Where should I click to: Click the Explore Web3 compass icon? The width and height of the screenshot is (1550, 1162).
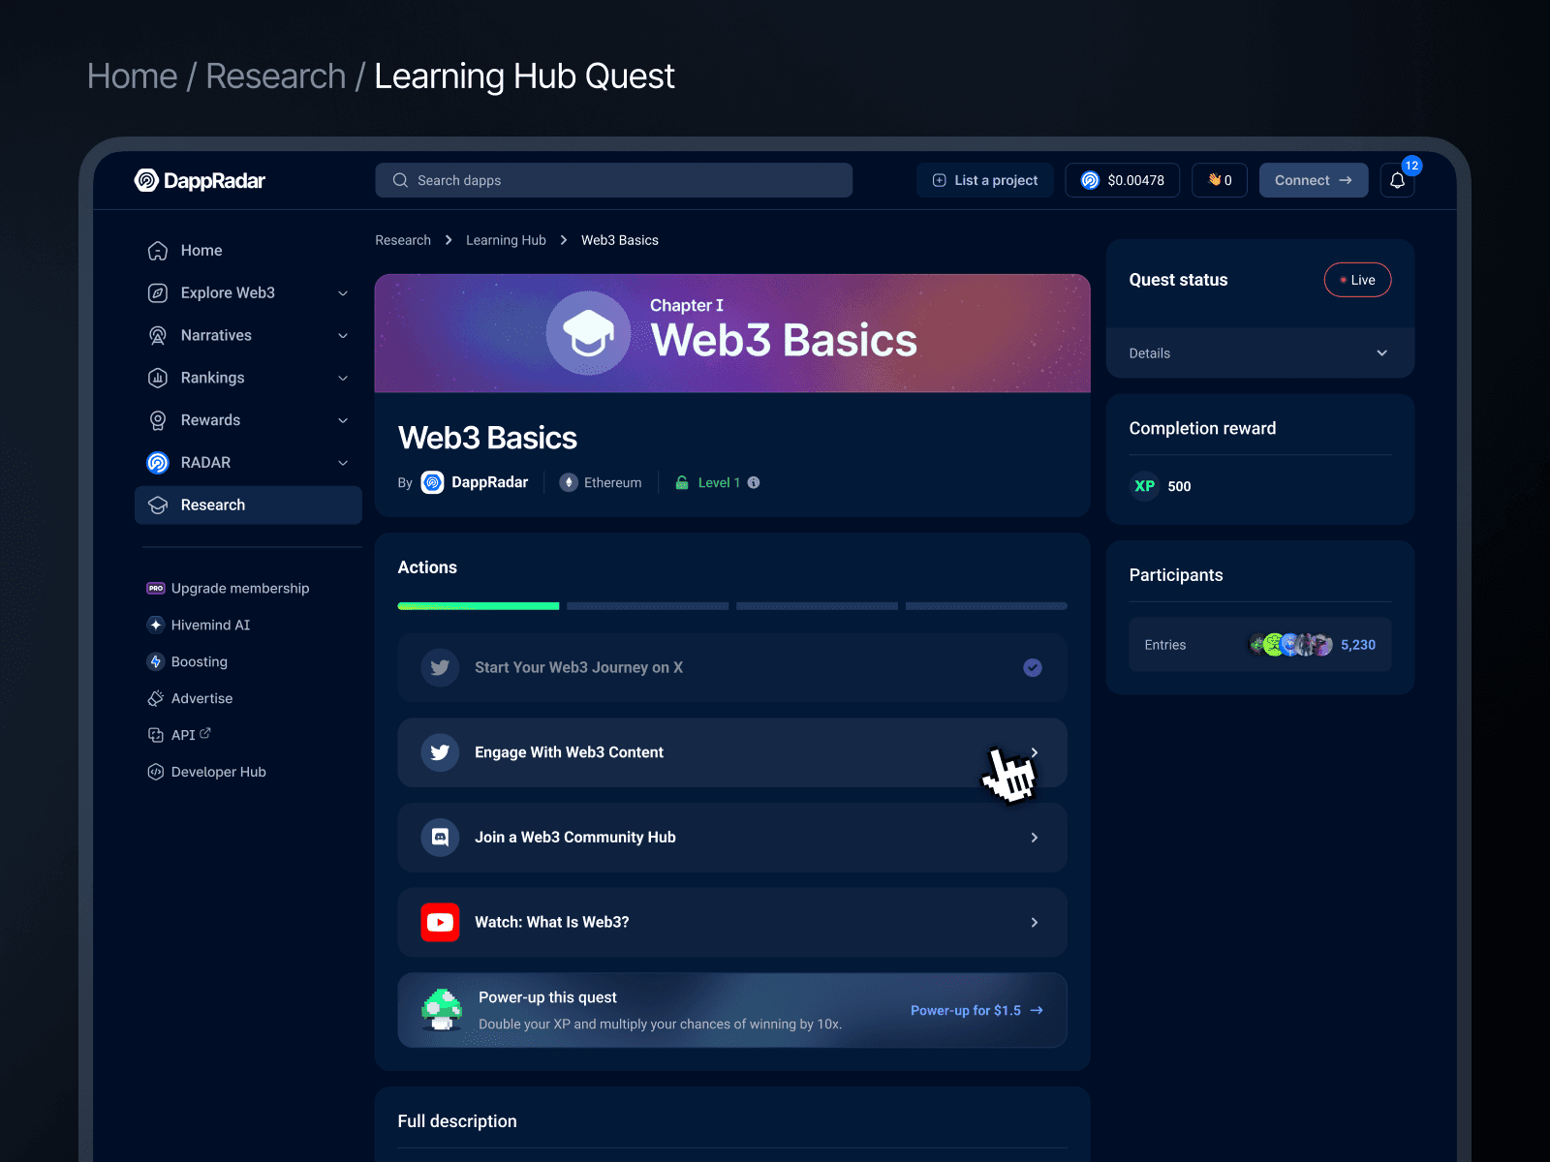coord(158,293)
